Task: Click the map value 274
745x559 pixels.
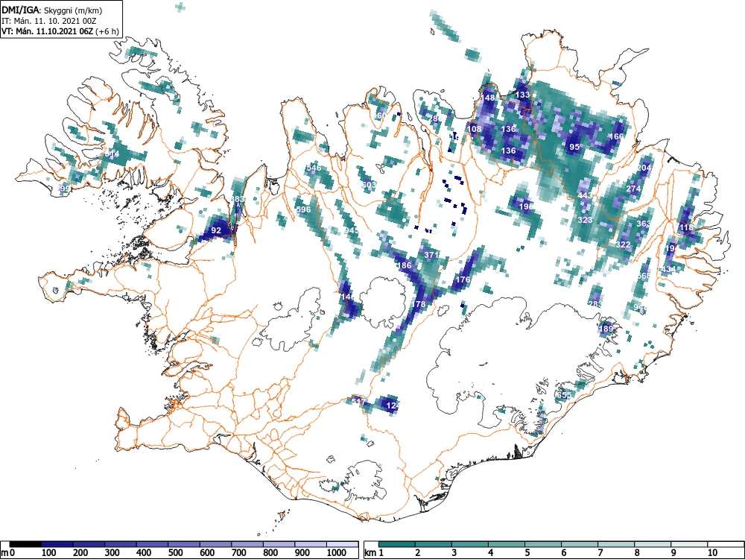Action: (x=633, y=189)
